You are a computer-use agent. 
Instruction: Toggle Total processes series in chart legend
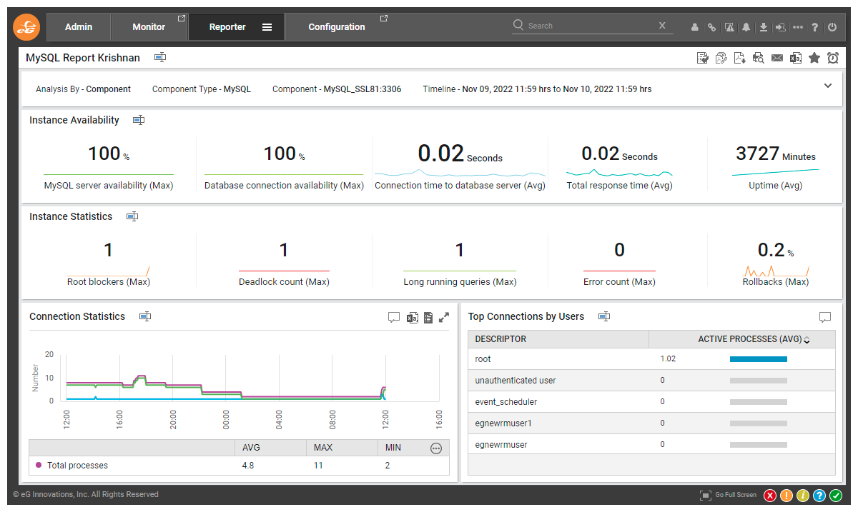click(x=72, y=466)
